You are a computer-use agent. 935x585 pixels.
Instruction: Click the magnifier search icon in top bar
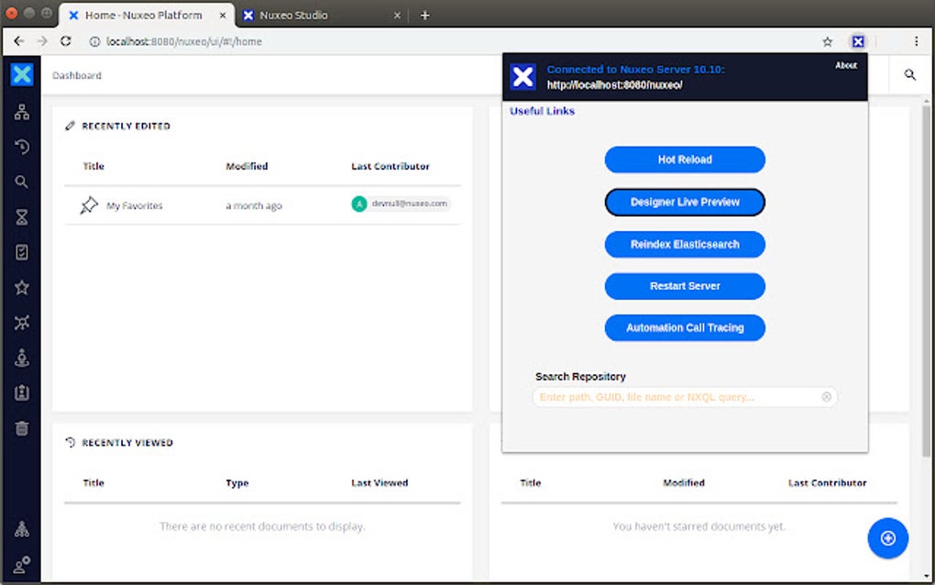tap(909, 74)
